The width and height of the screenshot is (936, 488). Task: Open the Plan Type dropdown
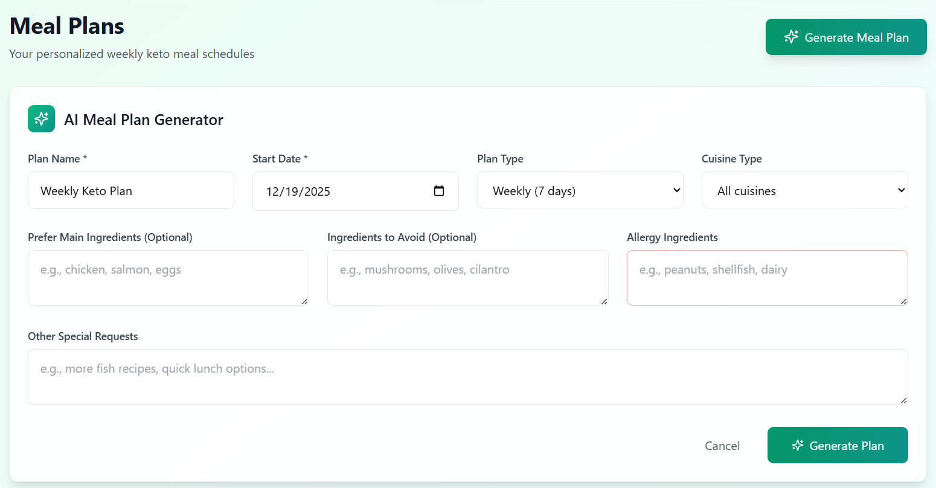(x=580, y=190)
